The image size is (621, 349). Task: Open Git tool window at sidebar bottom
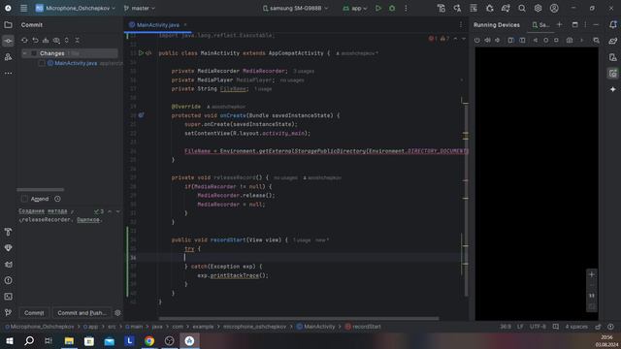coord(8,312)
